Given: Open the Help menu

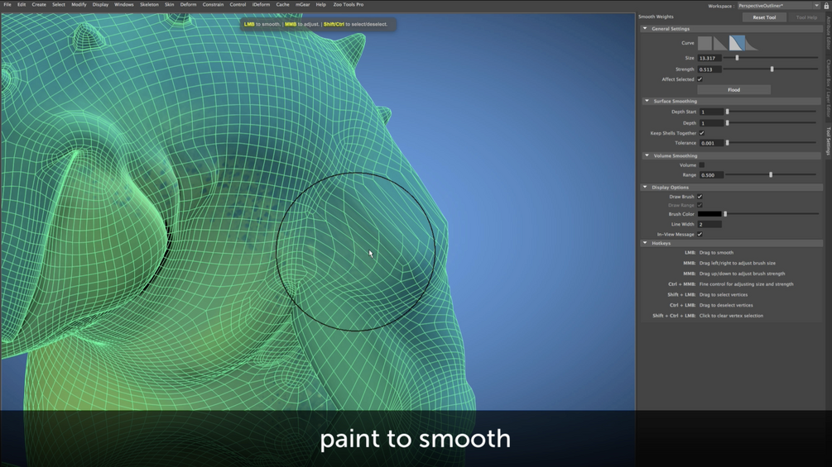Looking at the screenshot, I should click(x=320, y=4).
